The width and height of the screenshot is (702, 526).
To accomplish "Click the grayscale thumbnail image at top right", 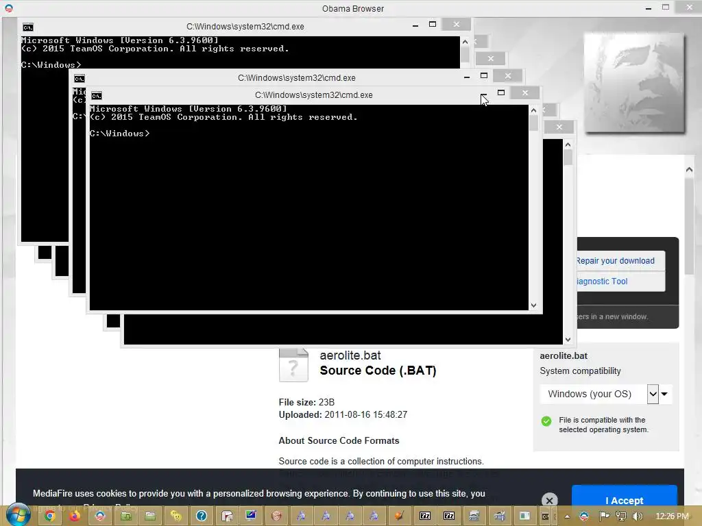I will (634, 83).
